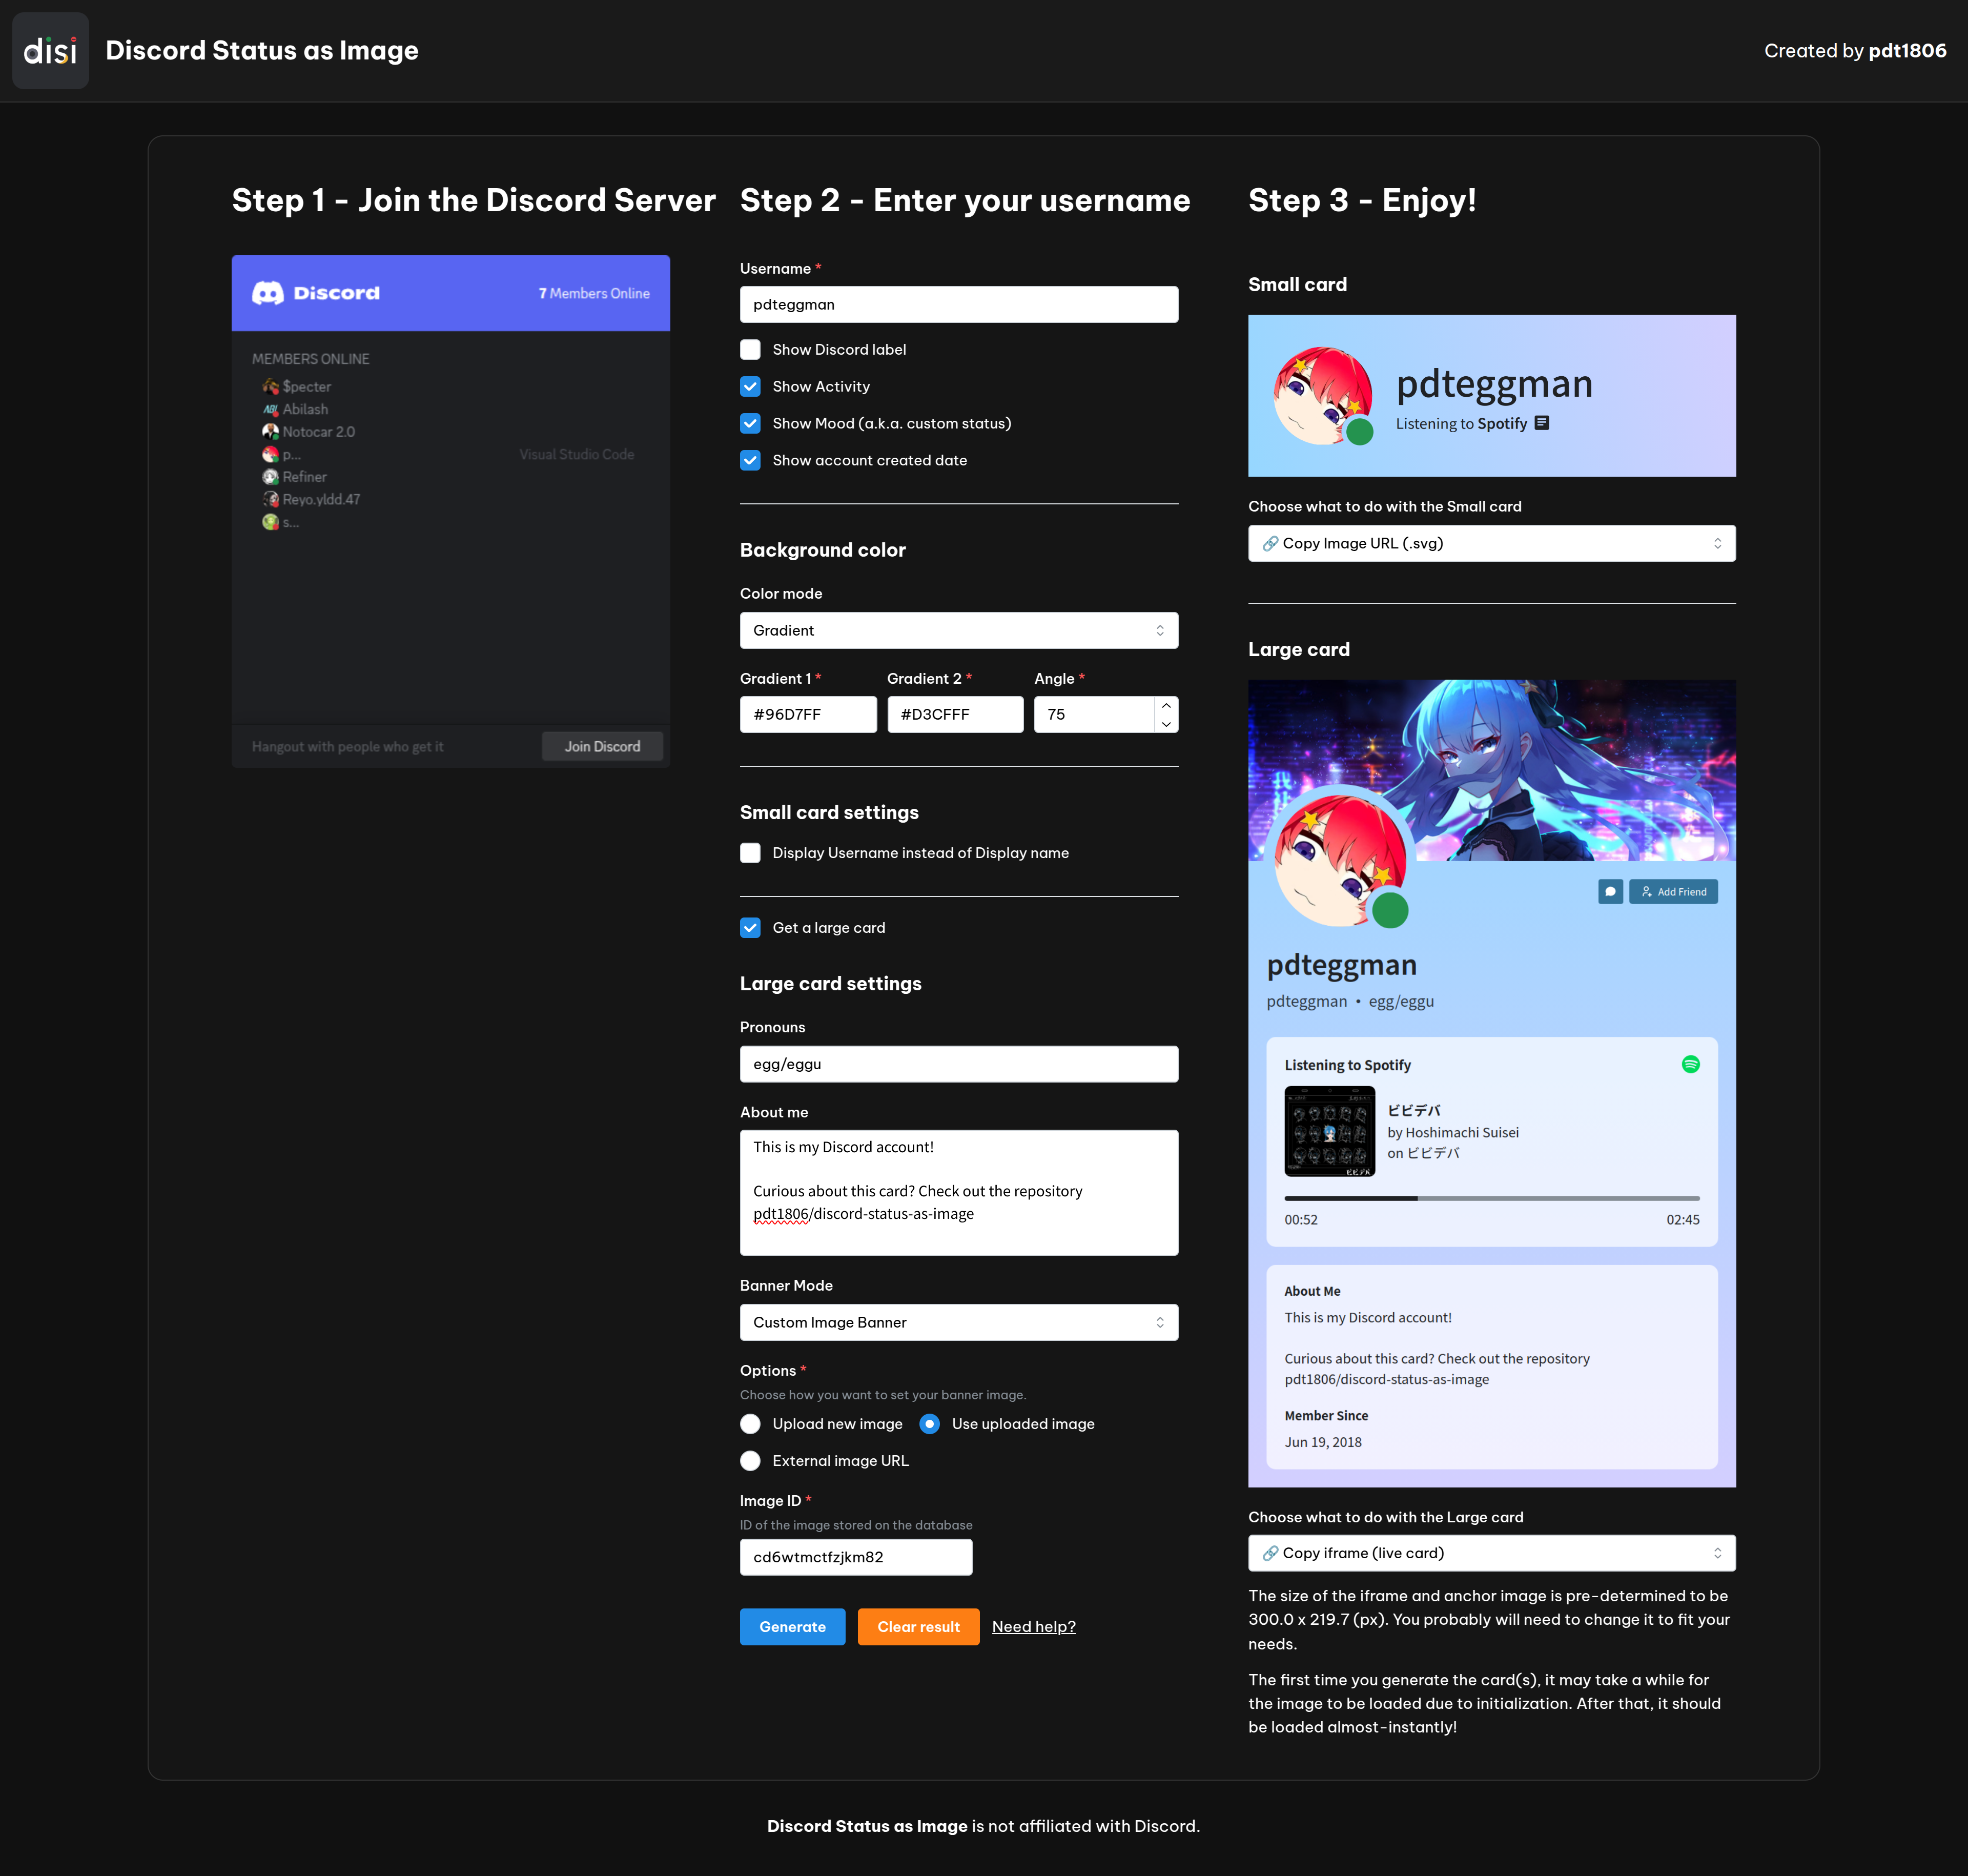Increase the Angle value with the up arrow

point(1166,705)
